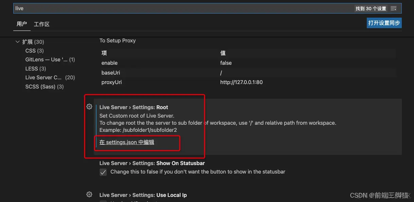This screenshot has width=414, height=202.
Task: Click the baseUri '/' value cell
Action: point(221,73)
